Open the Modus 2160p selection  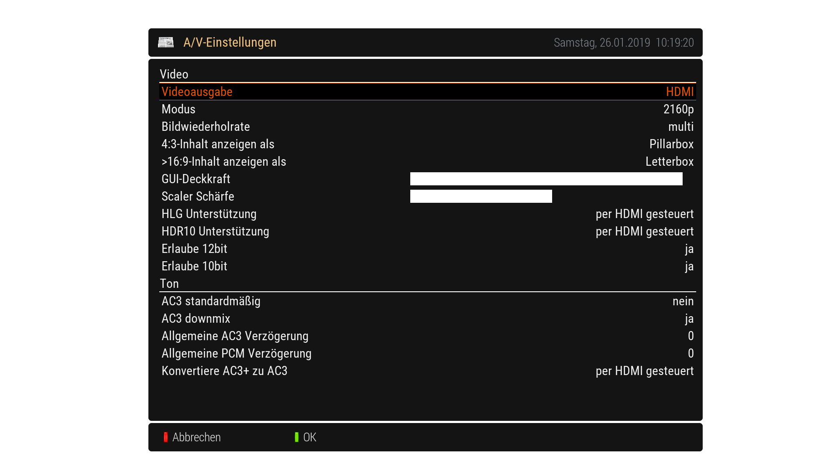pyautogui.click(x=678, y=109)
